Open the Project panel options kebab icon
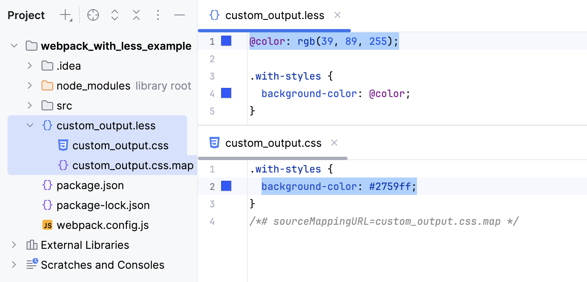Image resolution: width=587 pixels, height=282 pixels. [x=158, y=15]
